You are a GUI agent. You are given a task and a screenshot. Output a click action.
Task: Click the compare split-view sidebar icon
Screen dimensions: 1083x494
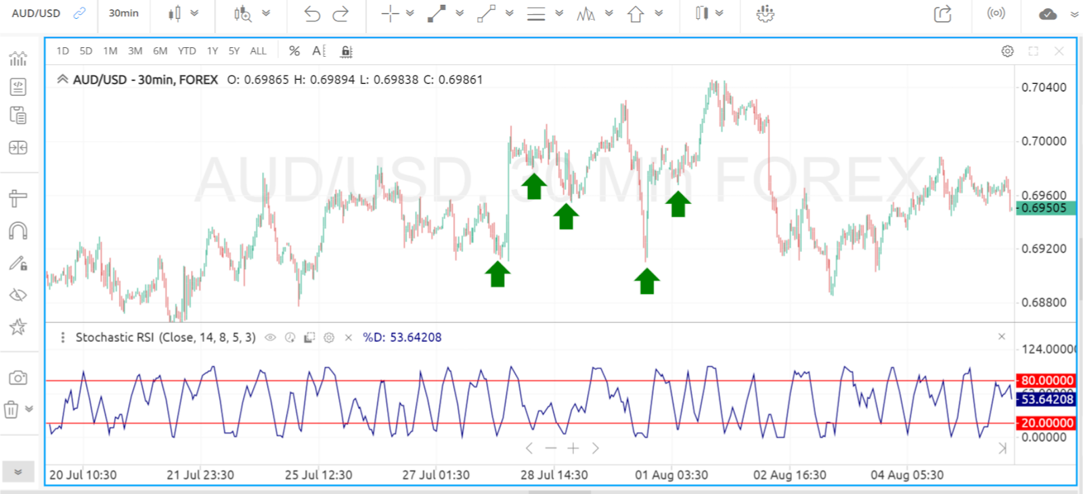(18, 147)
